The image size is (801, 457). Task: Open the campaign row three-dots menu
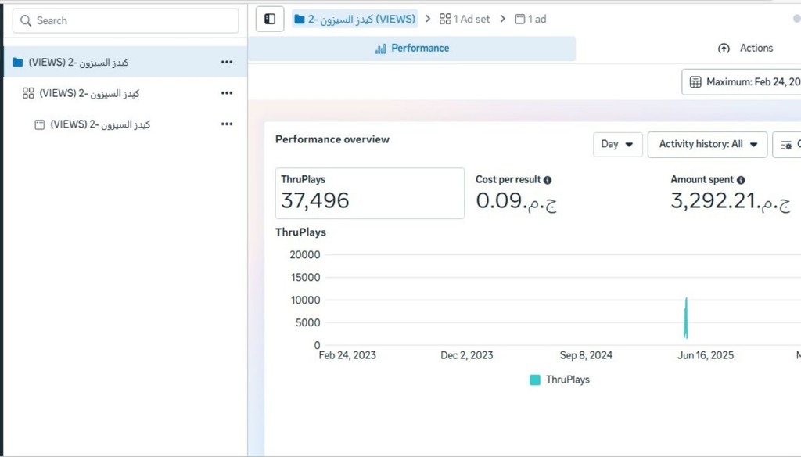227,62
